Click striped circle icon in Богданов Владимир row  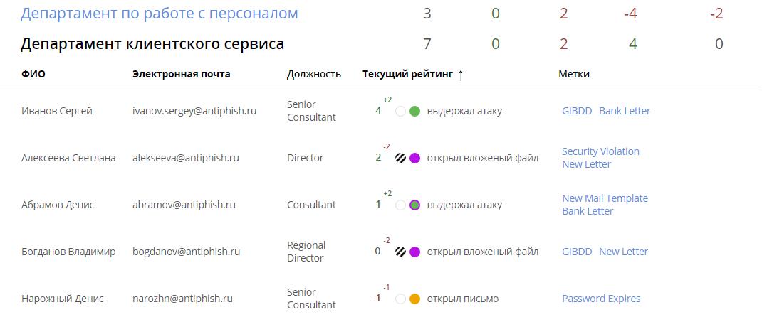point(400,252)
